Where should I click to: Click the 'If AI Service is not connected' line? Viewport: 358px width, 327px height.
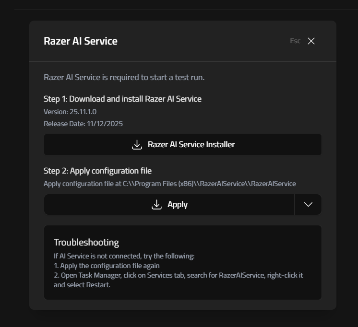(x=124, y=256)
